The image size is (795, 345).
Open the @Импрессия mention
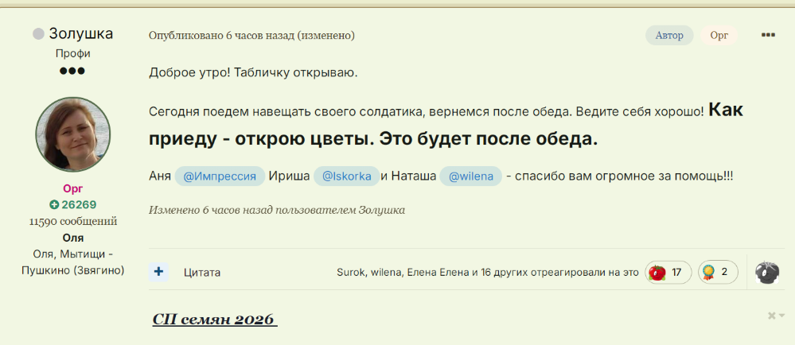click(x=219, y=176)
